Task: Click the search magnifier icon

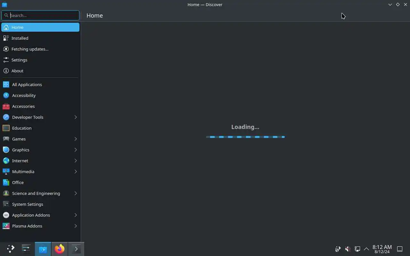Action: tap(6, 15)
